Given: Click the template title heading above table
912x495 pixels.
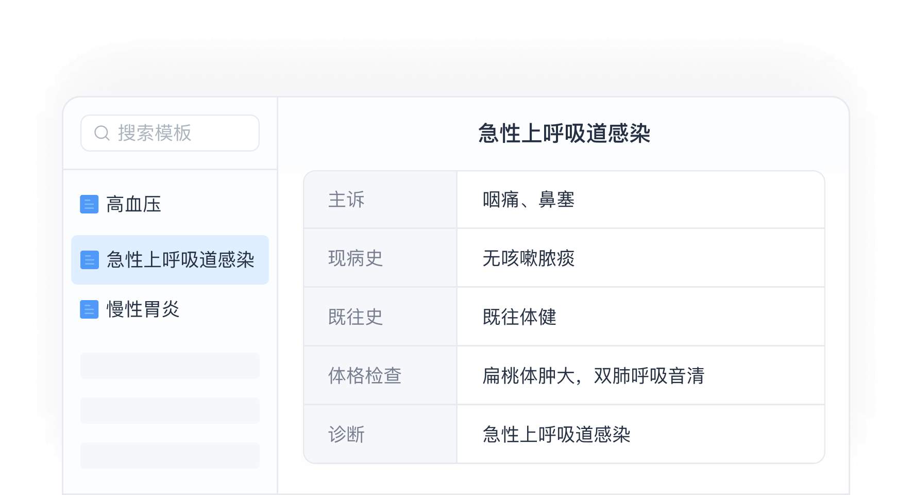Looking at the screenshot, I should (564, 134).
